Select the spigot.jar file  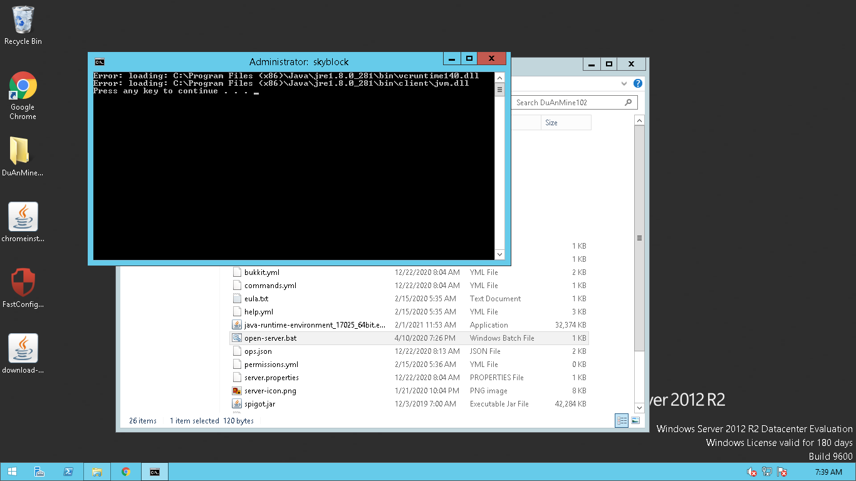(259, 404)
